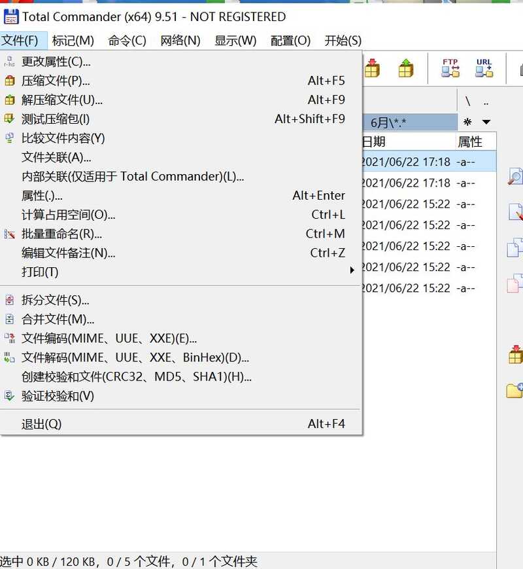Screen dimensions: 523x569
Task: Click the unpack files toolbar icon
Action: pos(405,68)
